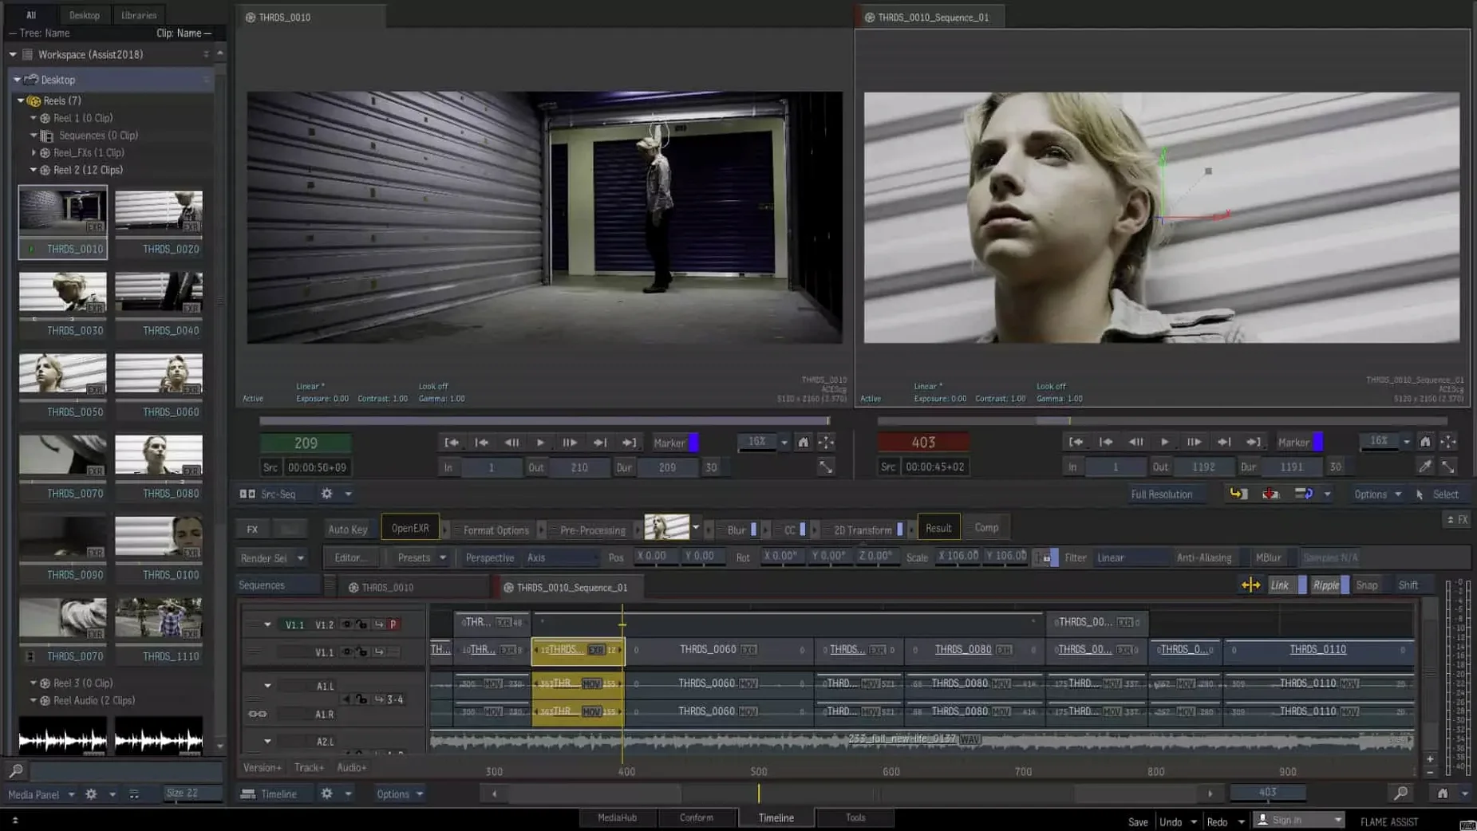1477x831 pixels.
Task: Open the Editor button
Action: (350, 557)
